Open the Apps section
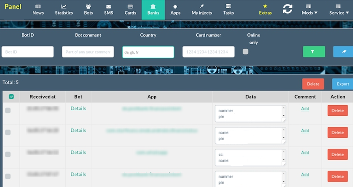The height and width of the screenshot is (187, 353). pos(175,10)
